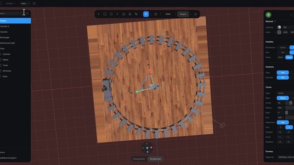Image resolution: width=294 pixels, height=165 pixels.
Task: Click the Cloner Start slider handle
Action: pos(287,113)
